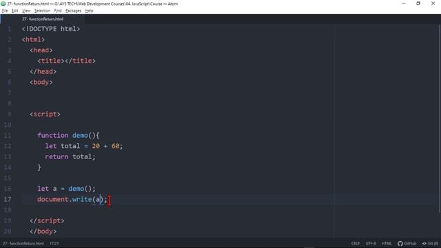Open the Selection menu
This screenshot has height=248, width=441.
[x=42, y=11]
